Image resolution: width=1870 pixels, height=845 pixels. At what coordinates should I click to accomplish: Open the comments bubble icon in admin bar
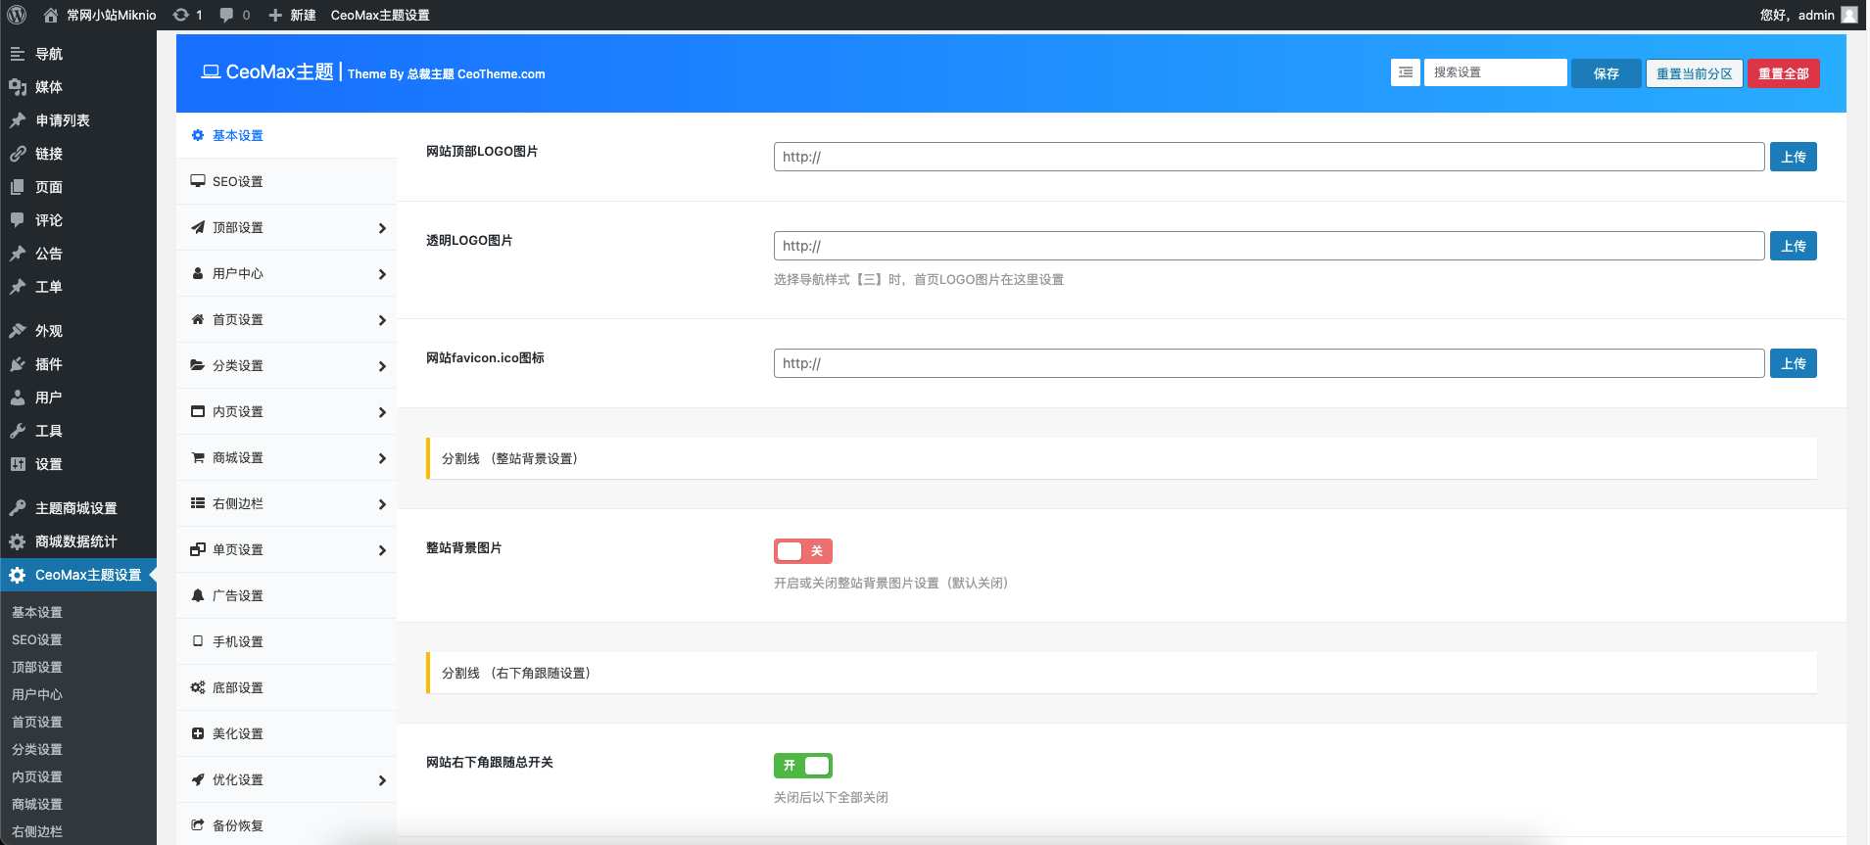[x=227, y=15]
